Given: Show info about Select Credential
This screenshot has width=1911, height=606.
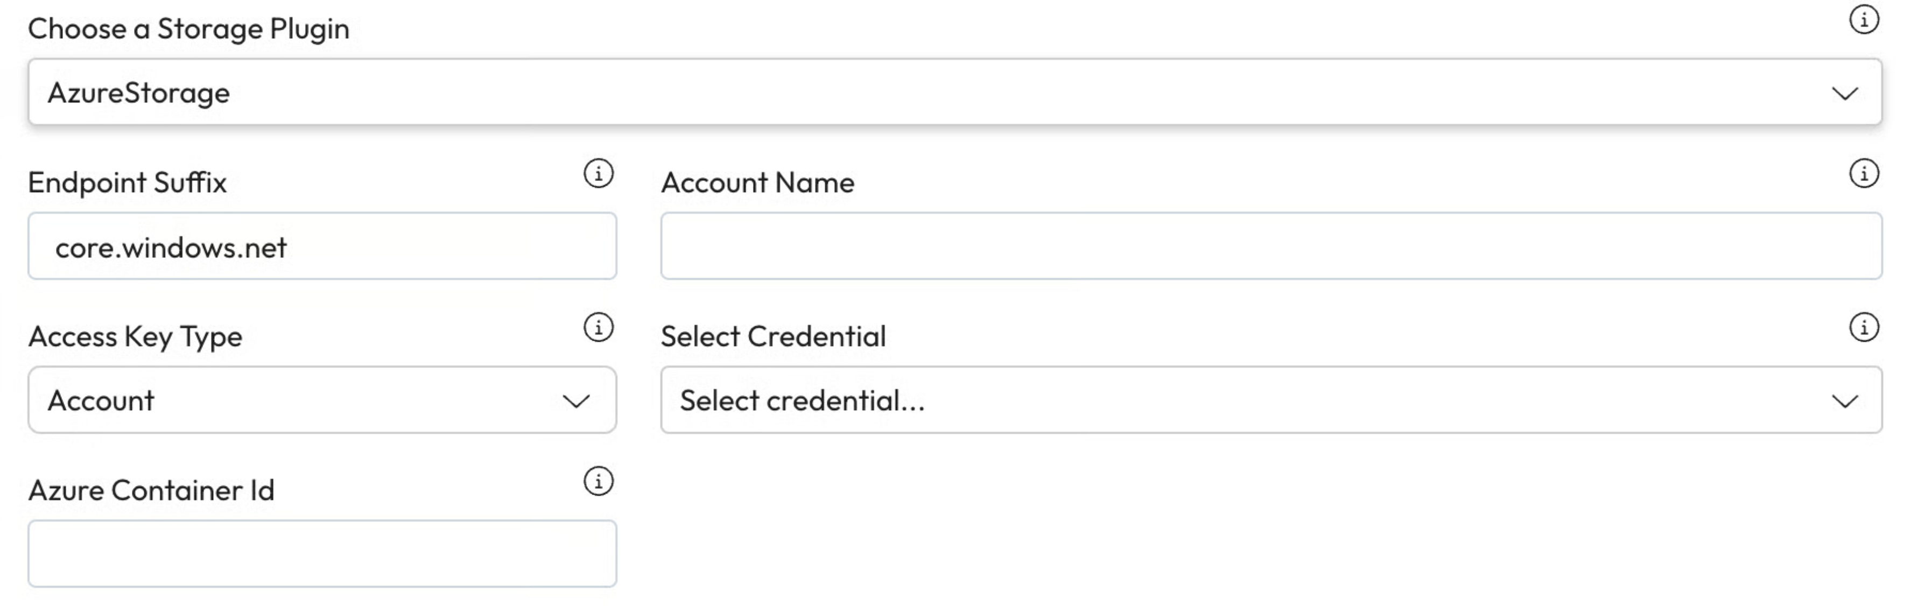Looking at the screenshot, I should pyautogui.click(x=1864, y=327).
